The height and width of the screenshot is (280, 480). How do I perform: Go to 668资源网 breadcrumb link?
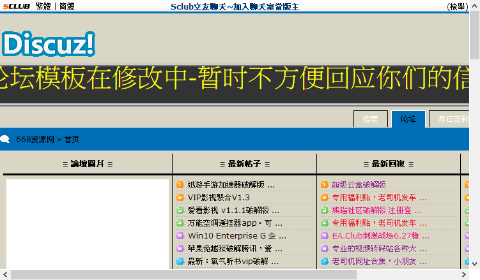pyautogui.click(x=35, y=140)
